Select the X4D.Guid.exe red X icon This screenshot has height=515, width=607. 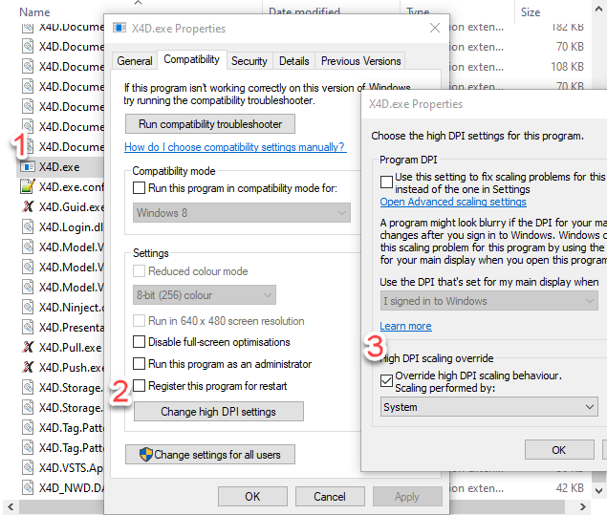(x=28, y=206)
